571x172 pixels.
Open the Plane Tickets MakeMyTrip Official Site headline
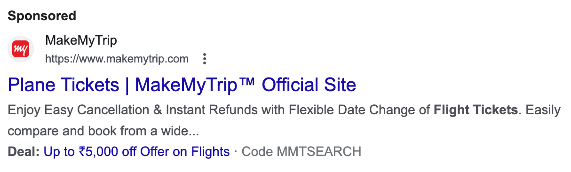click(182, 85)
